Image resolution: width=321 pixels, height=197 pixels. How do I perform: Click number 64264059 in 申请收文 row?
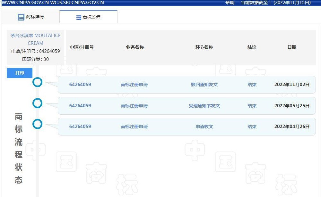point(80,126)
